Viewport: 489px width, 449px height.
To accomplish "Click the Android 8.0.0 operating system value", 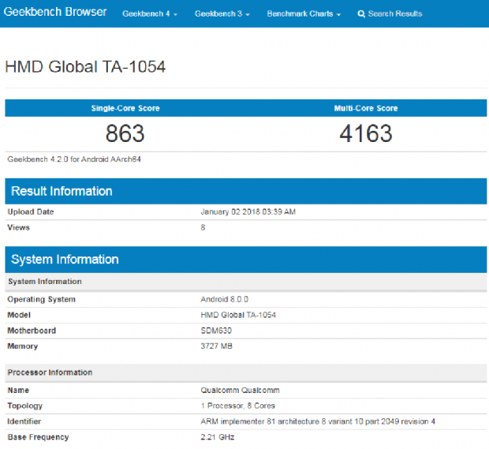I will [x=225, y=299].
